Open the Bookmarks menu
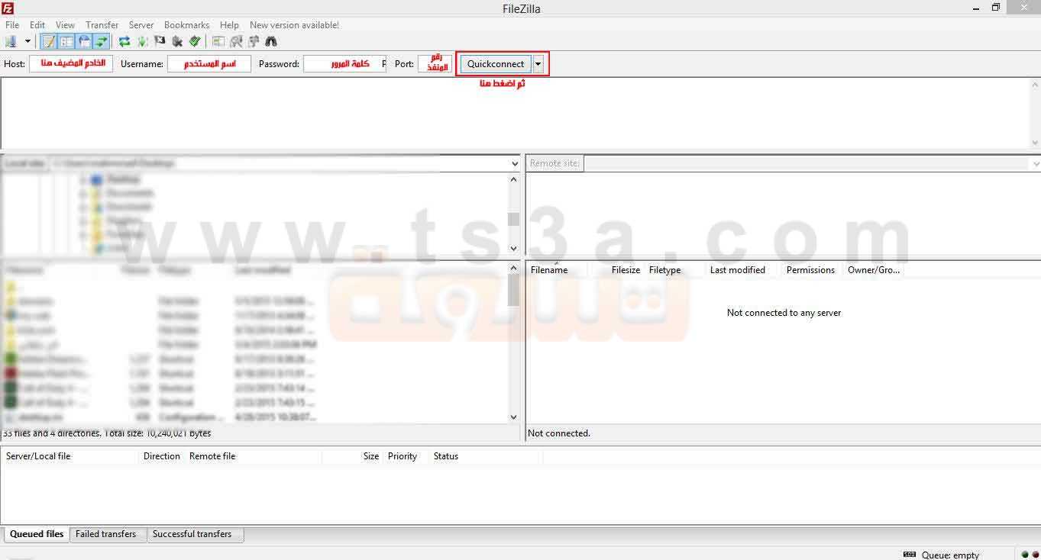Viewport: 1041px width, 560px height. (187, 25)
